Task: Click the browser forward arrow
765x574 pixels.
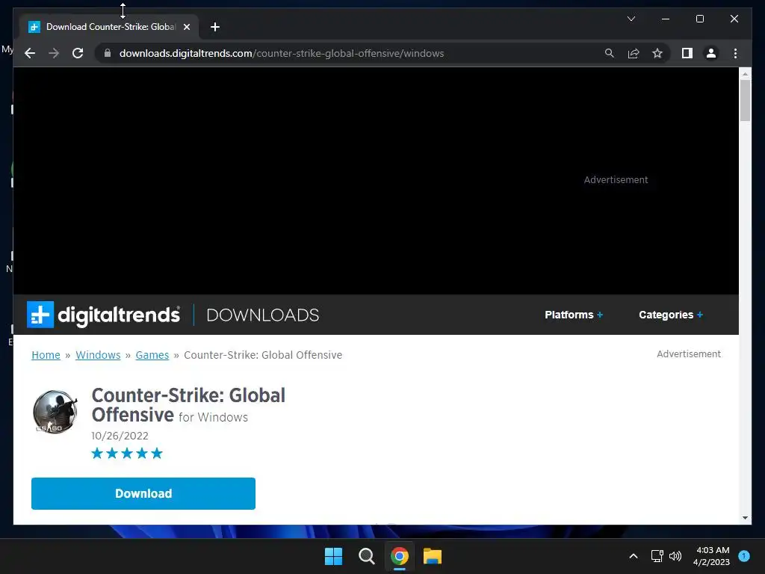Action: coord(54,53)
